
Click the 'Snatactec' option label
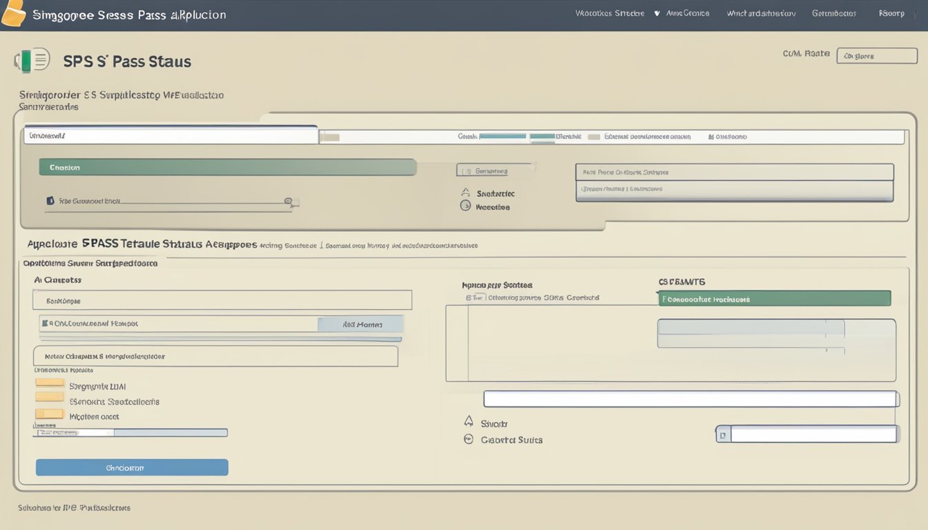point(496,194)
